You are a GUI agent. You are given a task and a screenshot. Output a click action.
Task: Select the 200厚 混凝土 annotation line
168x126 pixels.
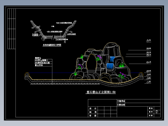[x=41, y=60]
